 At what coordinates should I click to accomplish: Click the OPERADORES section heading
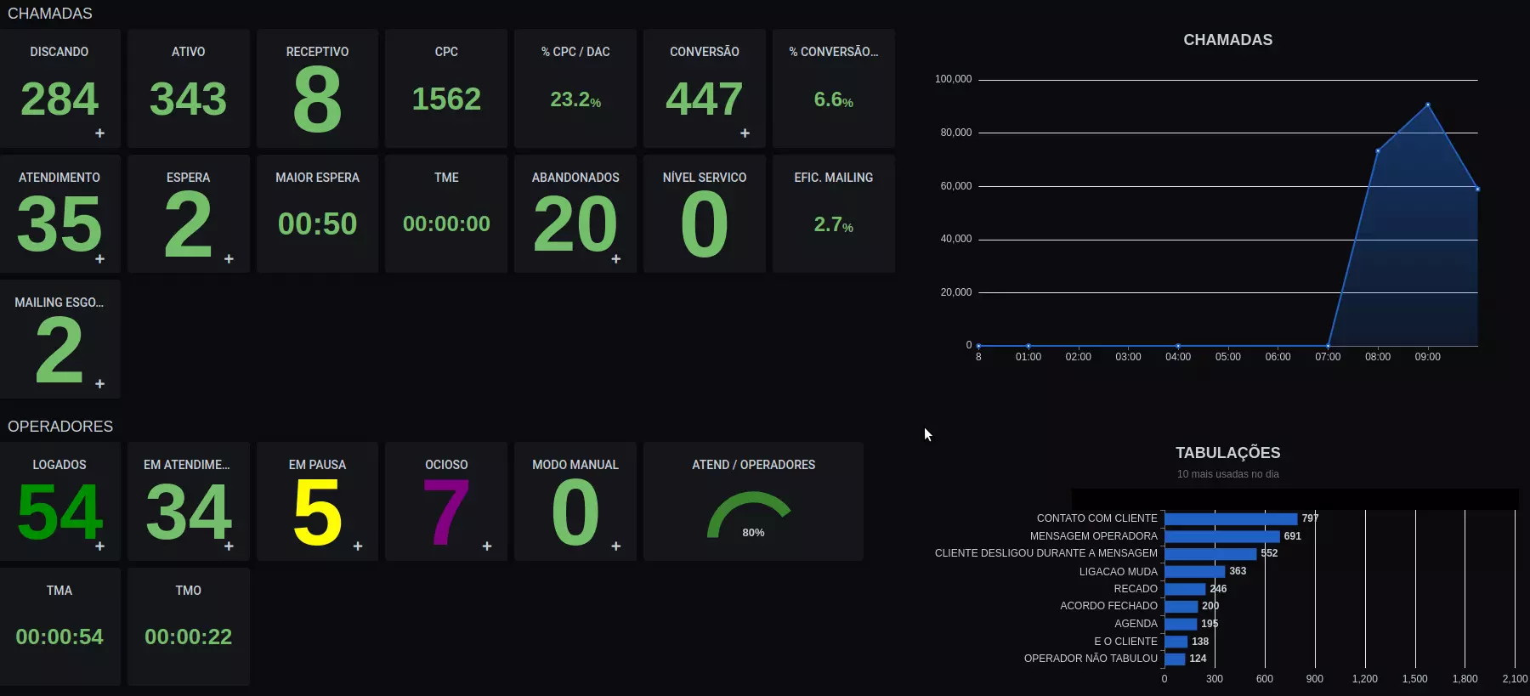[x=60, y=427]
